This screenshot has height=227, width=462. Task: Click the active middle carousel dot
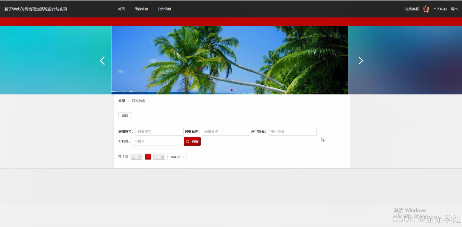232,90
